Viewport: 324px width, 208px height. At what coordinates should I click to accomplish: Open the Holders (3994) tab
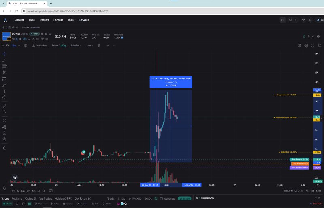64,199
